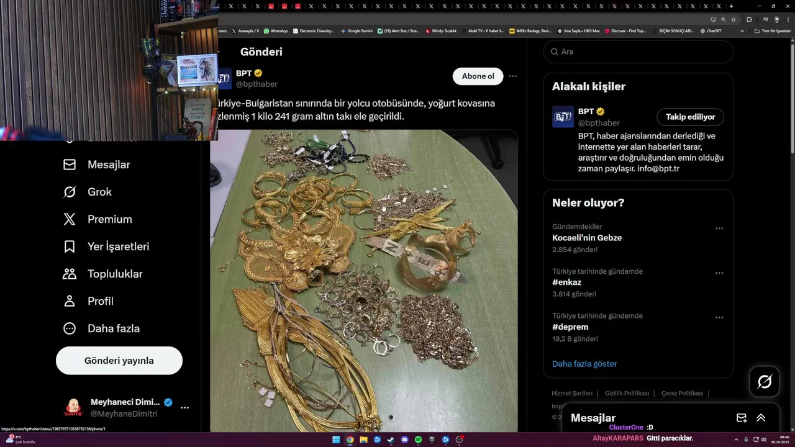Open Premium in the sidebar
Viewport: 795px width, 447px height.
click(98, 219)
